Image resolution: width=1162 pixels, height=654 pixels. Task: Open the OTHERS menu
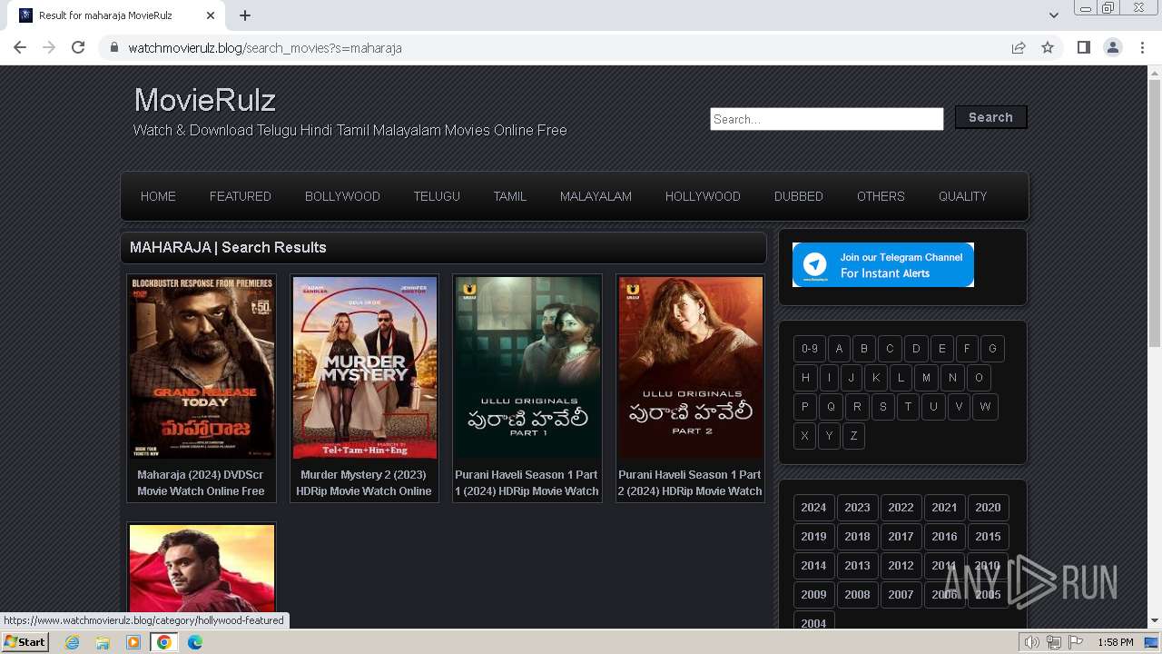click(x=881, y=196)
